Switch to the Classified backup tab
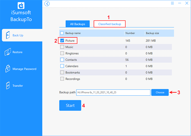The height and width of the screenshot is (136, 191). point(110,24)
